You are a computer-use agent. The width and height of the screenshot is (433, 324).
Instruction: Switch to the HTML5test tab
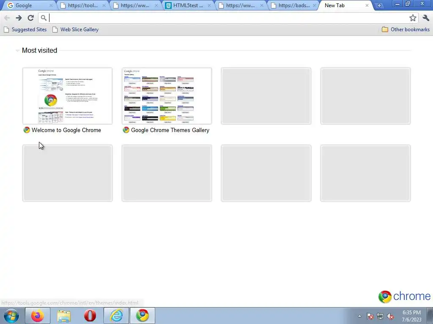click(188, 5)
